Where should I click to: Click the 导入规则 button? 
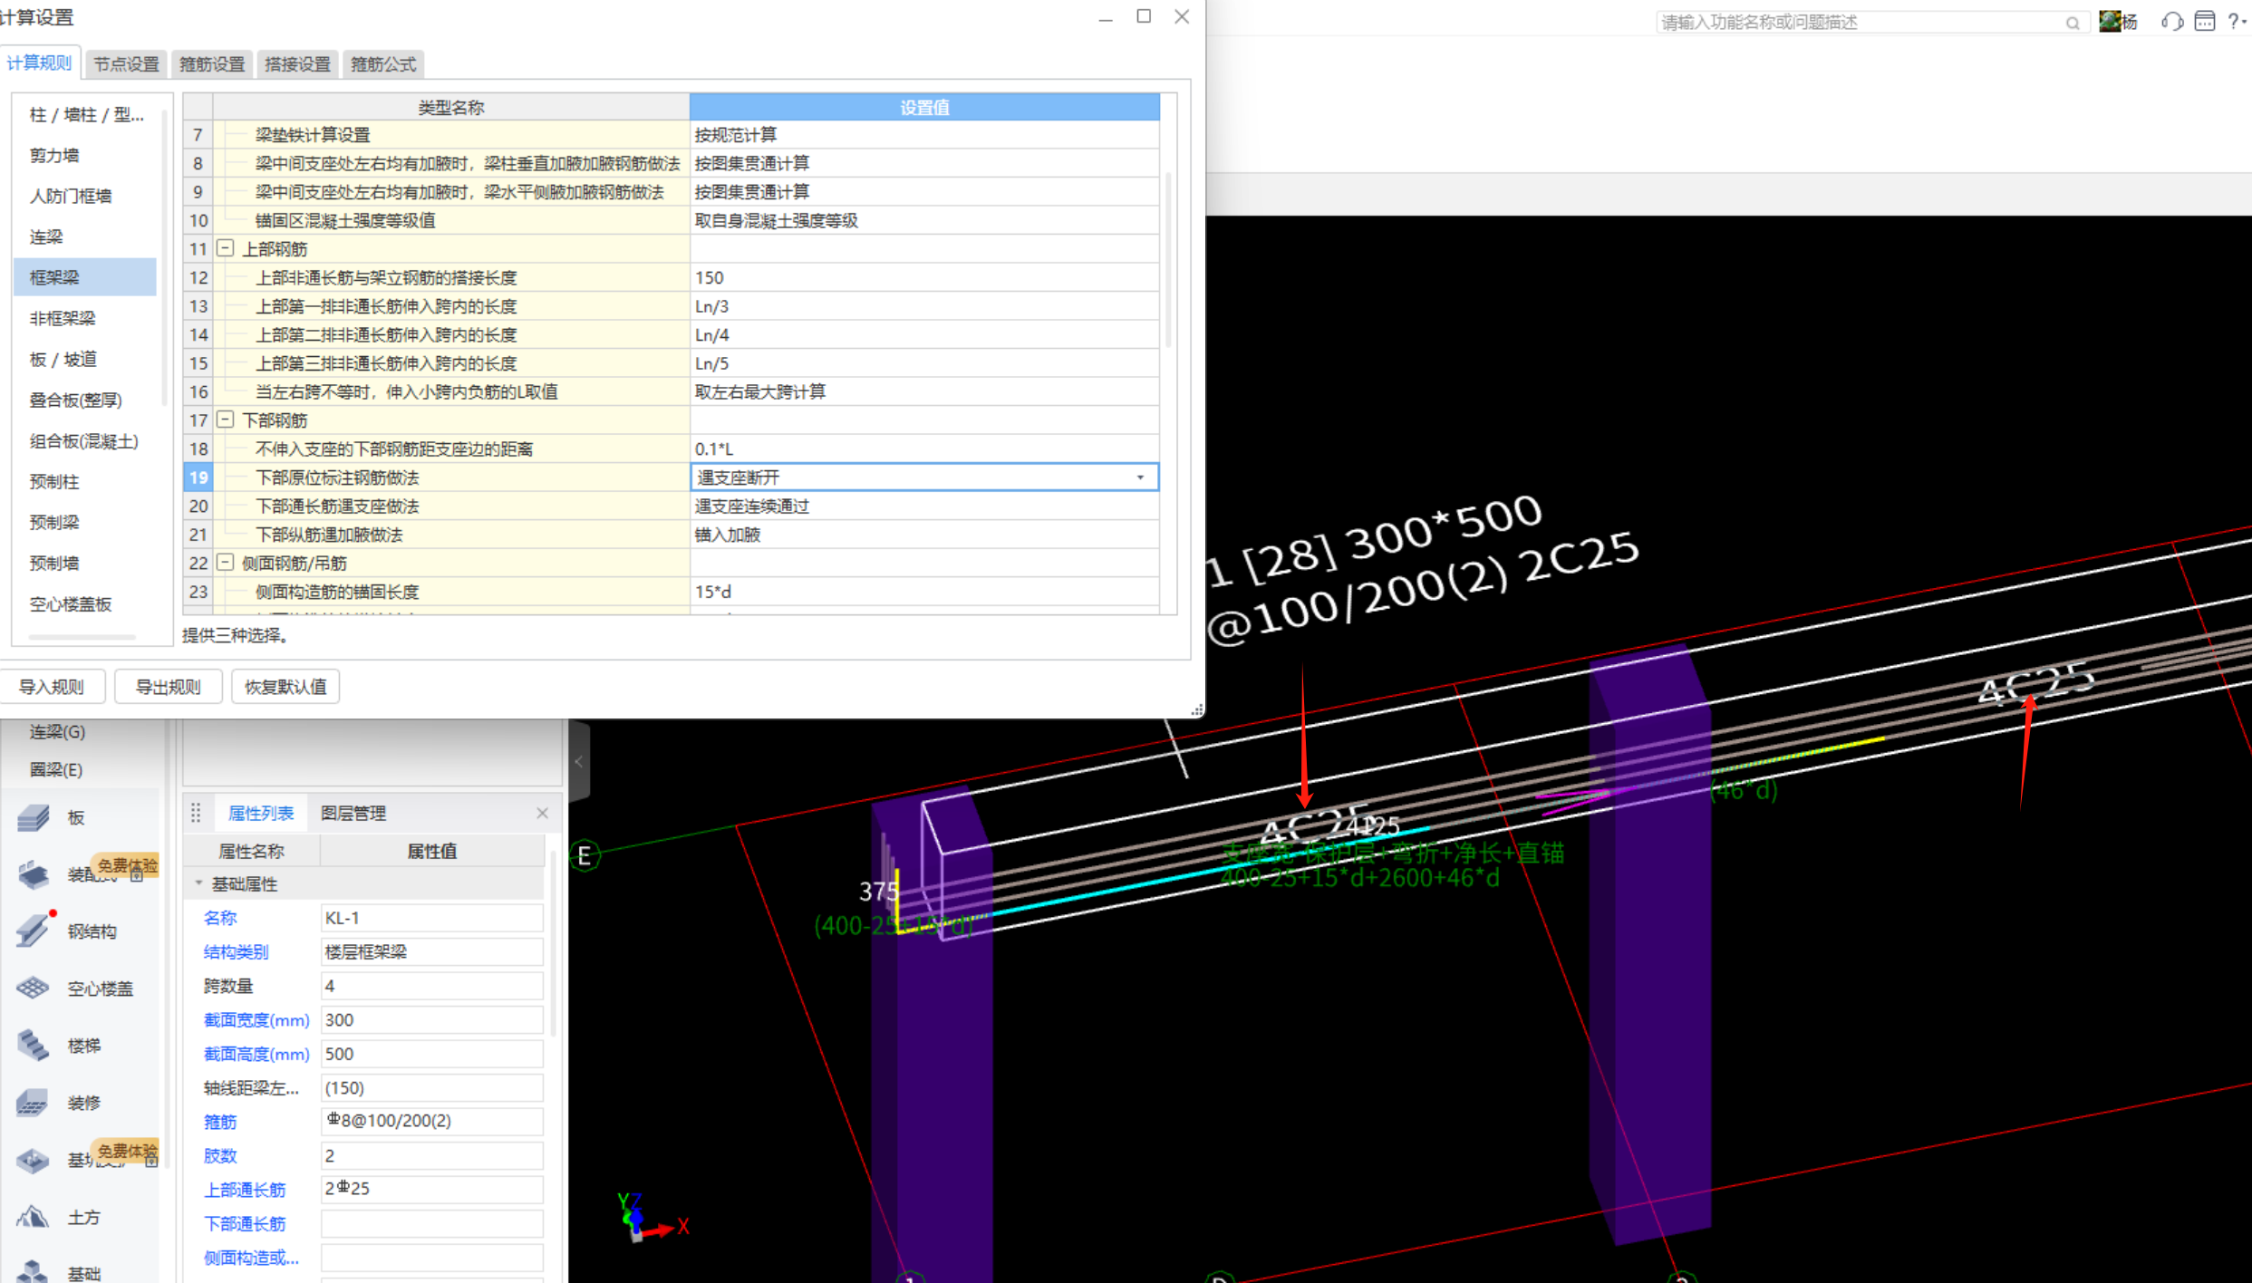tap(51, 687)
